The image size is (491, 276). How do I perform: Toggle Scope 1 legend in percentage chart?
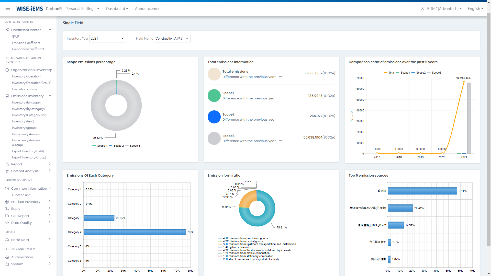pos(100,146)
